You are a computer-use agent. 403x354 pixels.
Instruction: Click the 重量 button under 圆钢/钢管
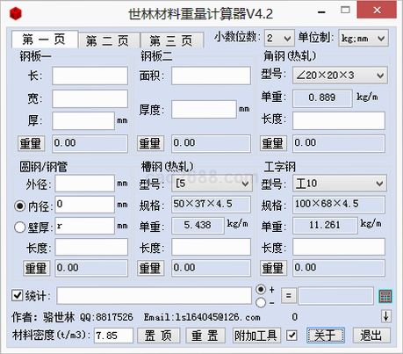tap(37, 268)
